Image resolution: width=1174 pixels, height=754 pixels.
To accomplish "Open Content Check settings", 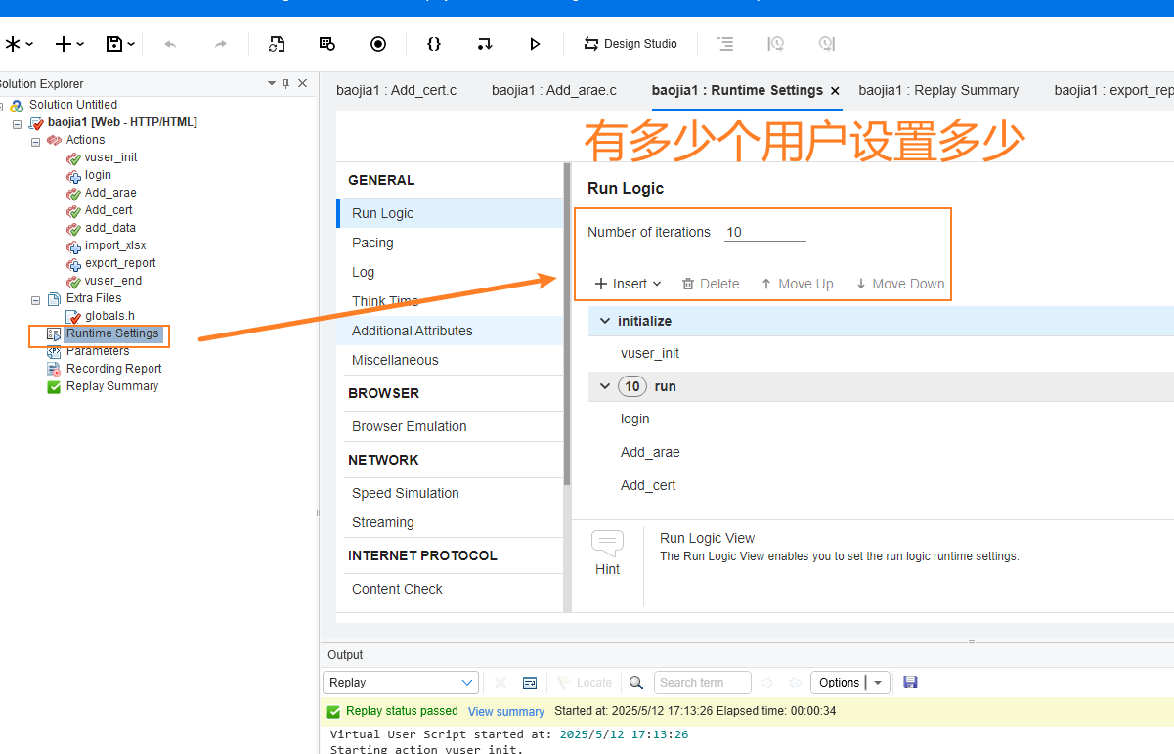I will click(x=397, y=589).
